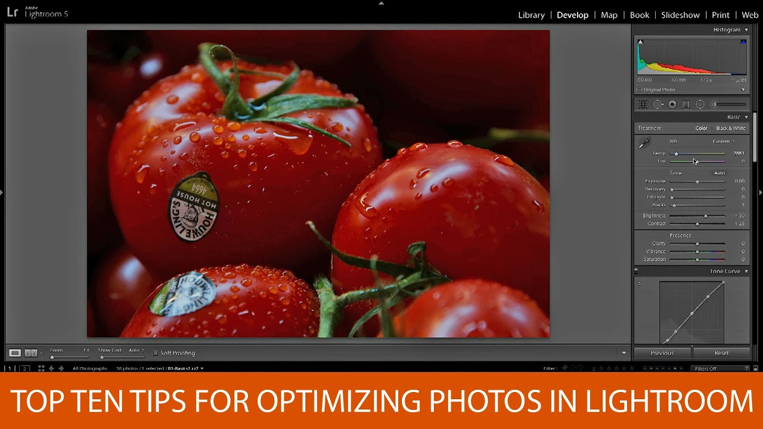Collapse the Histogram panel
This screenshot has width=763, height=429.
tap(746, 30)
